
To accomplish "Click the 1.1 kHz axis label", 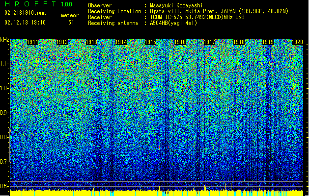I will coord(4,64).
